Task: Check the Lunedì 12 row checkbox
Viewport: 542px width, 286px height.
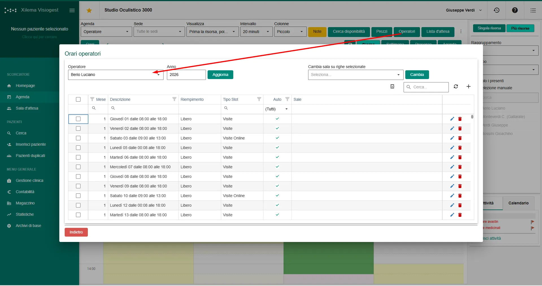Action: (x=78, y=205)
